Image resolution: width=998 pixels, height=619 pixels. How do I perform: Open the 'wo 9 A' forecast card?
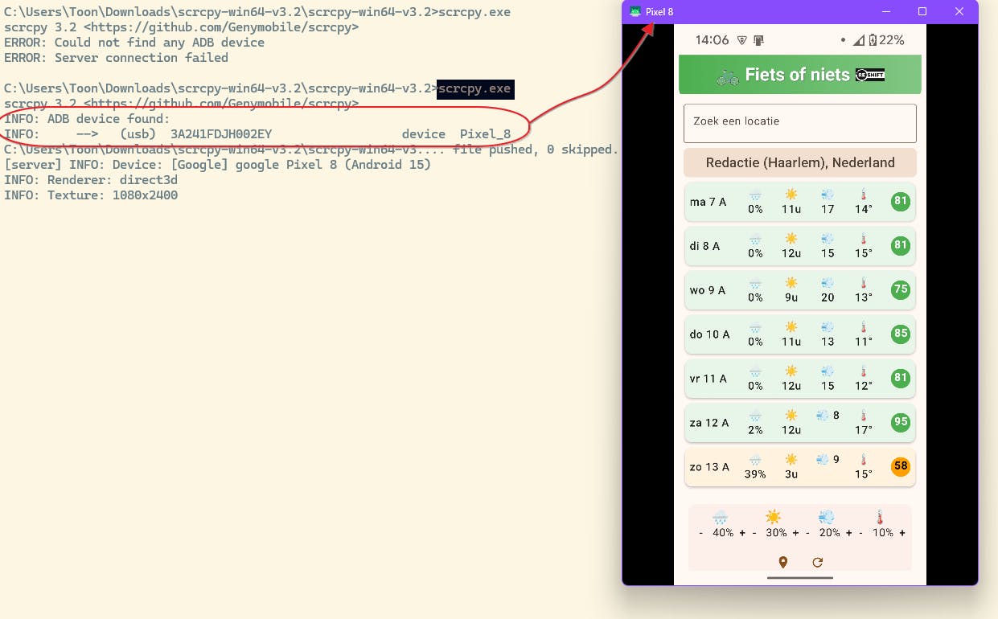coord(800,290)
